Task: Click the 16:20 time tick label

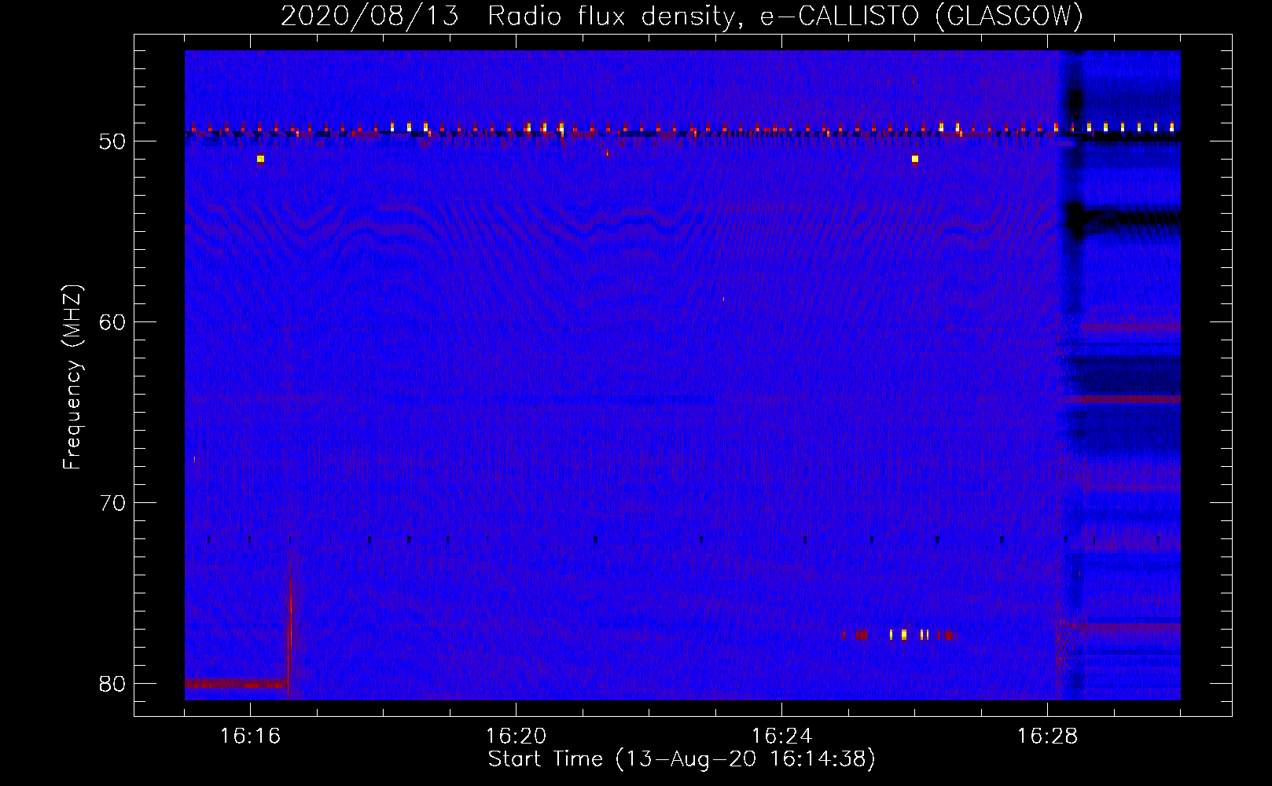Action: pyautogui.click(x=516, y=736)
